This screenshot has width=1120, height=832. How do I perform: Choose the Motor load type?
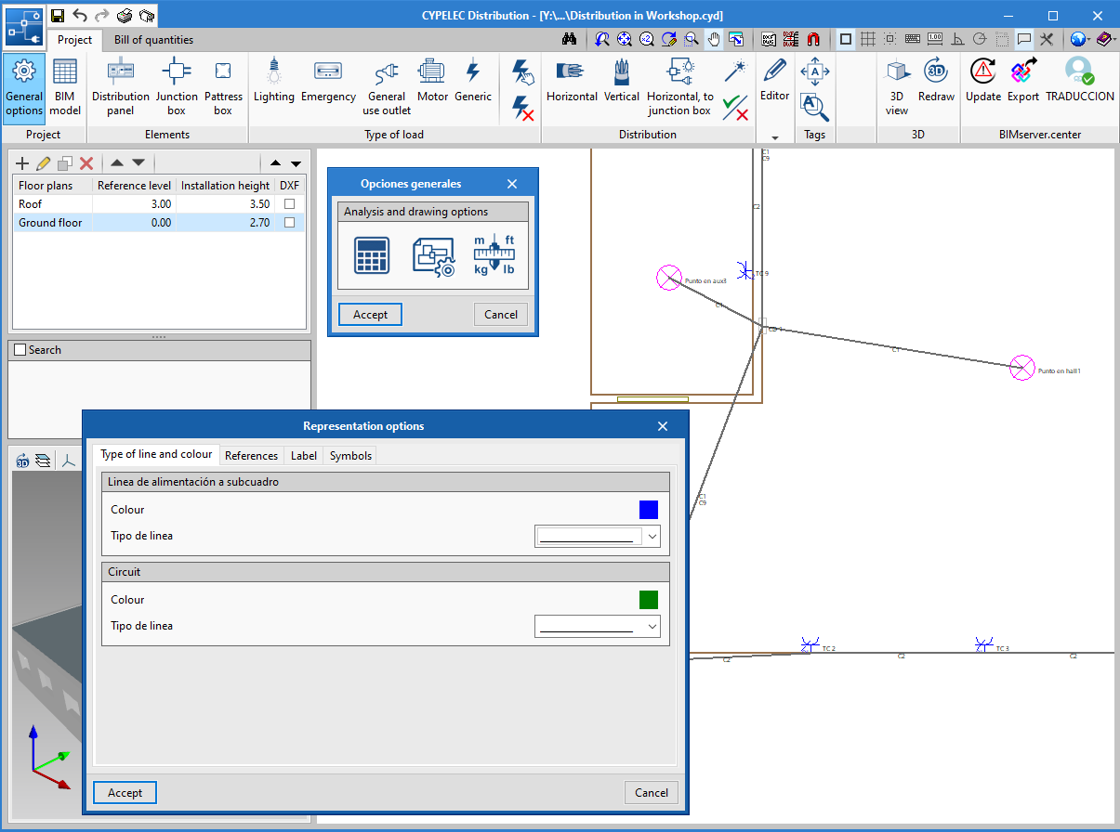tap(432, 81)
